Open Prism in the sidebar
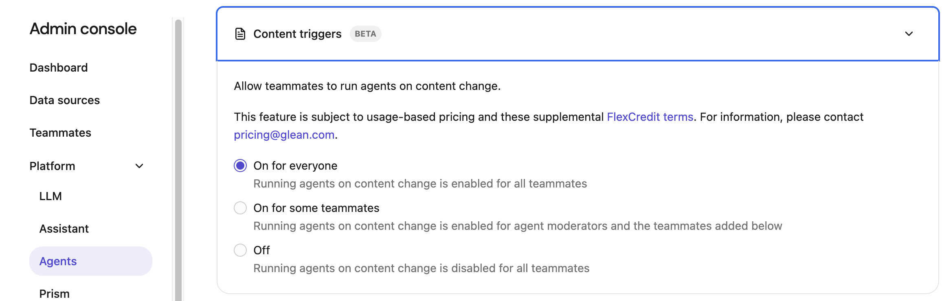The image size is (944, 301). tap(54, 293)
